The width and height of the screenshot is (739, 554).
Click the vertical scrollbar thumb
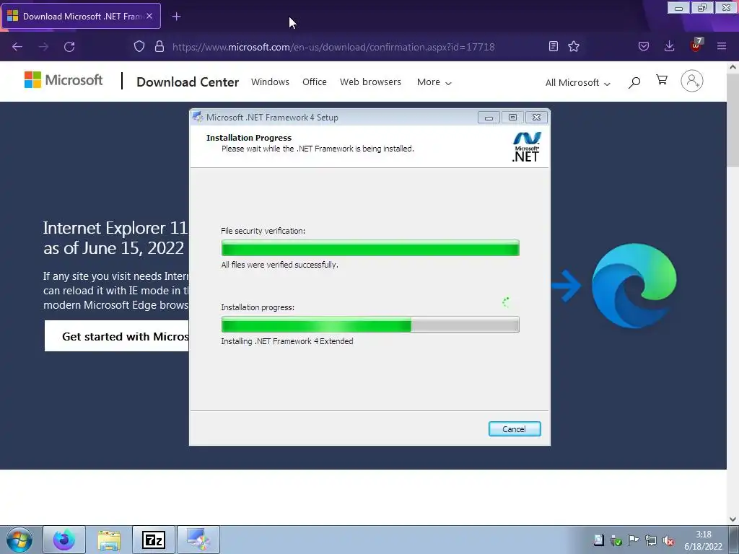[x=733, y=120]
